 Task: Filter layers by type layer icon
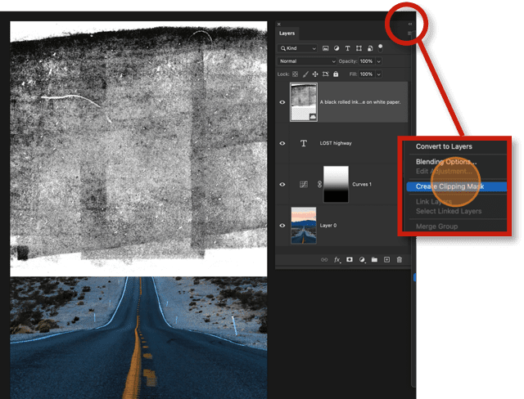[x=347, y=48]
